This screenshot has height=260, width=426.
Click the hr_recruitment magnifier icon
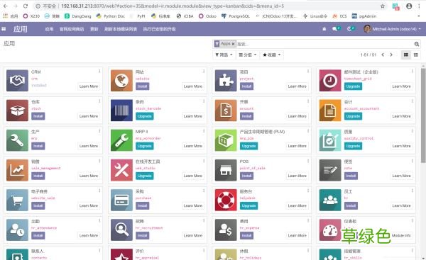click(121, 230)
